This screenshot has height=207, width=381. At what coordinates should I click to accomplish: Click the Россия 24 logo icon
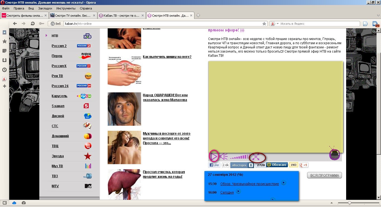pyautogui.click(x=84, y=86)
